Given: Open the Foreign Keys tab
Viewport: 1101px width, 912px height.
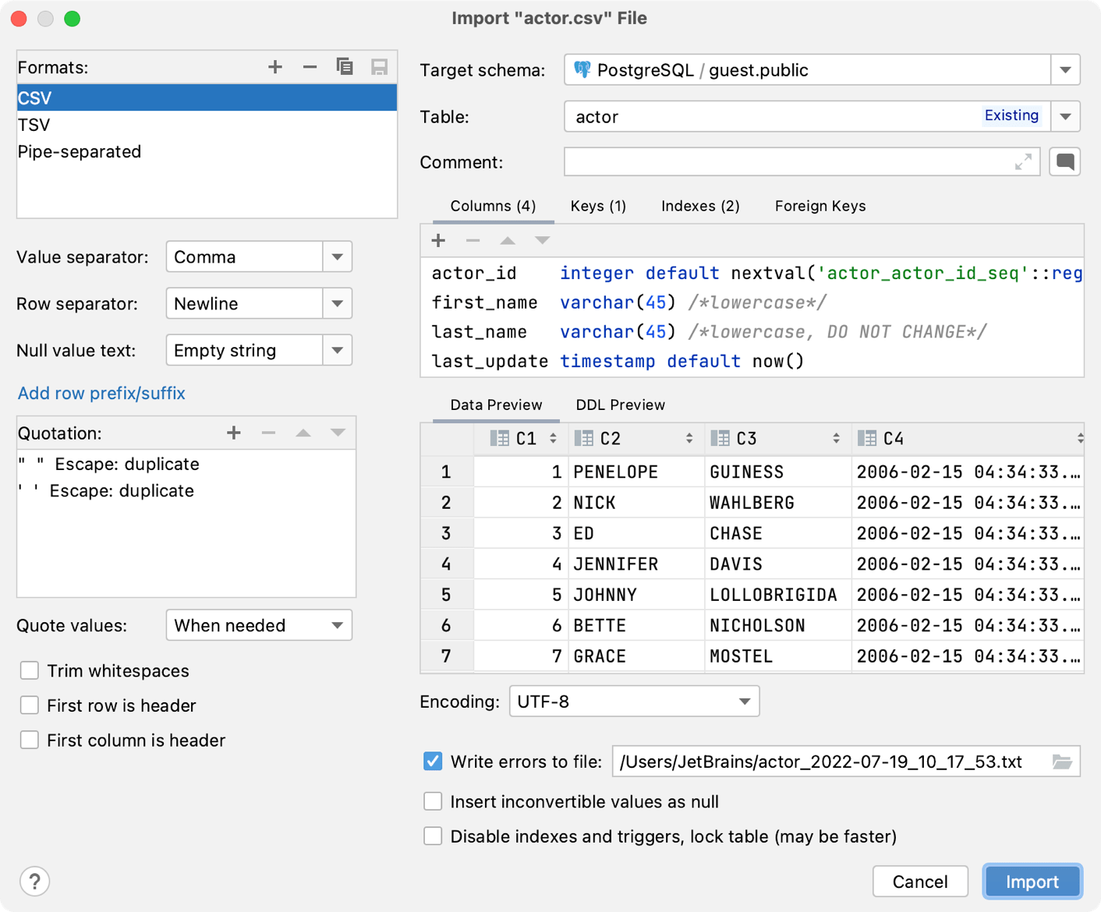Looking at the screenshot, I should pyautogui.click(x=820, y=206).
